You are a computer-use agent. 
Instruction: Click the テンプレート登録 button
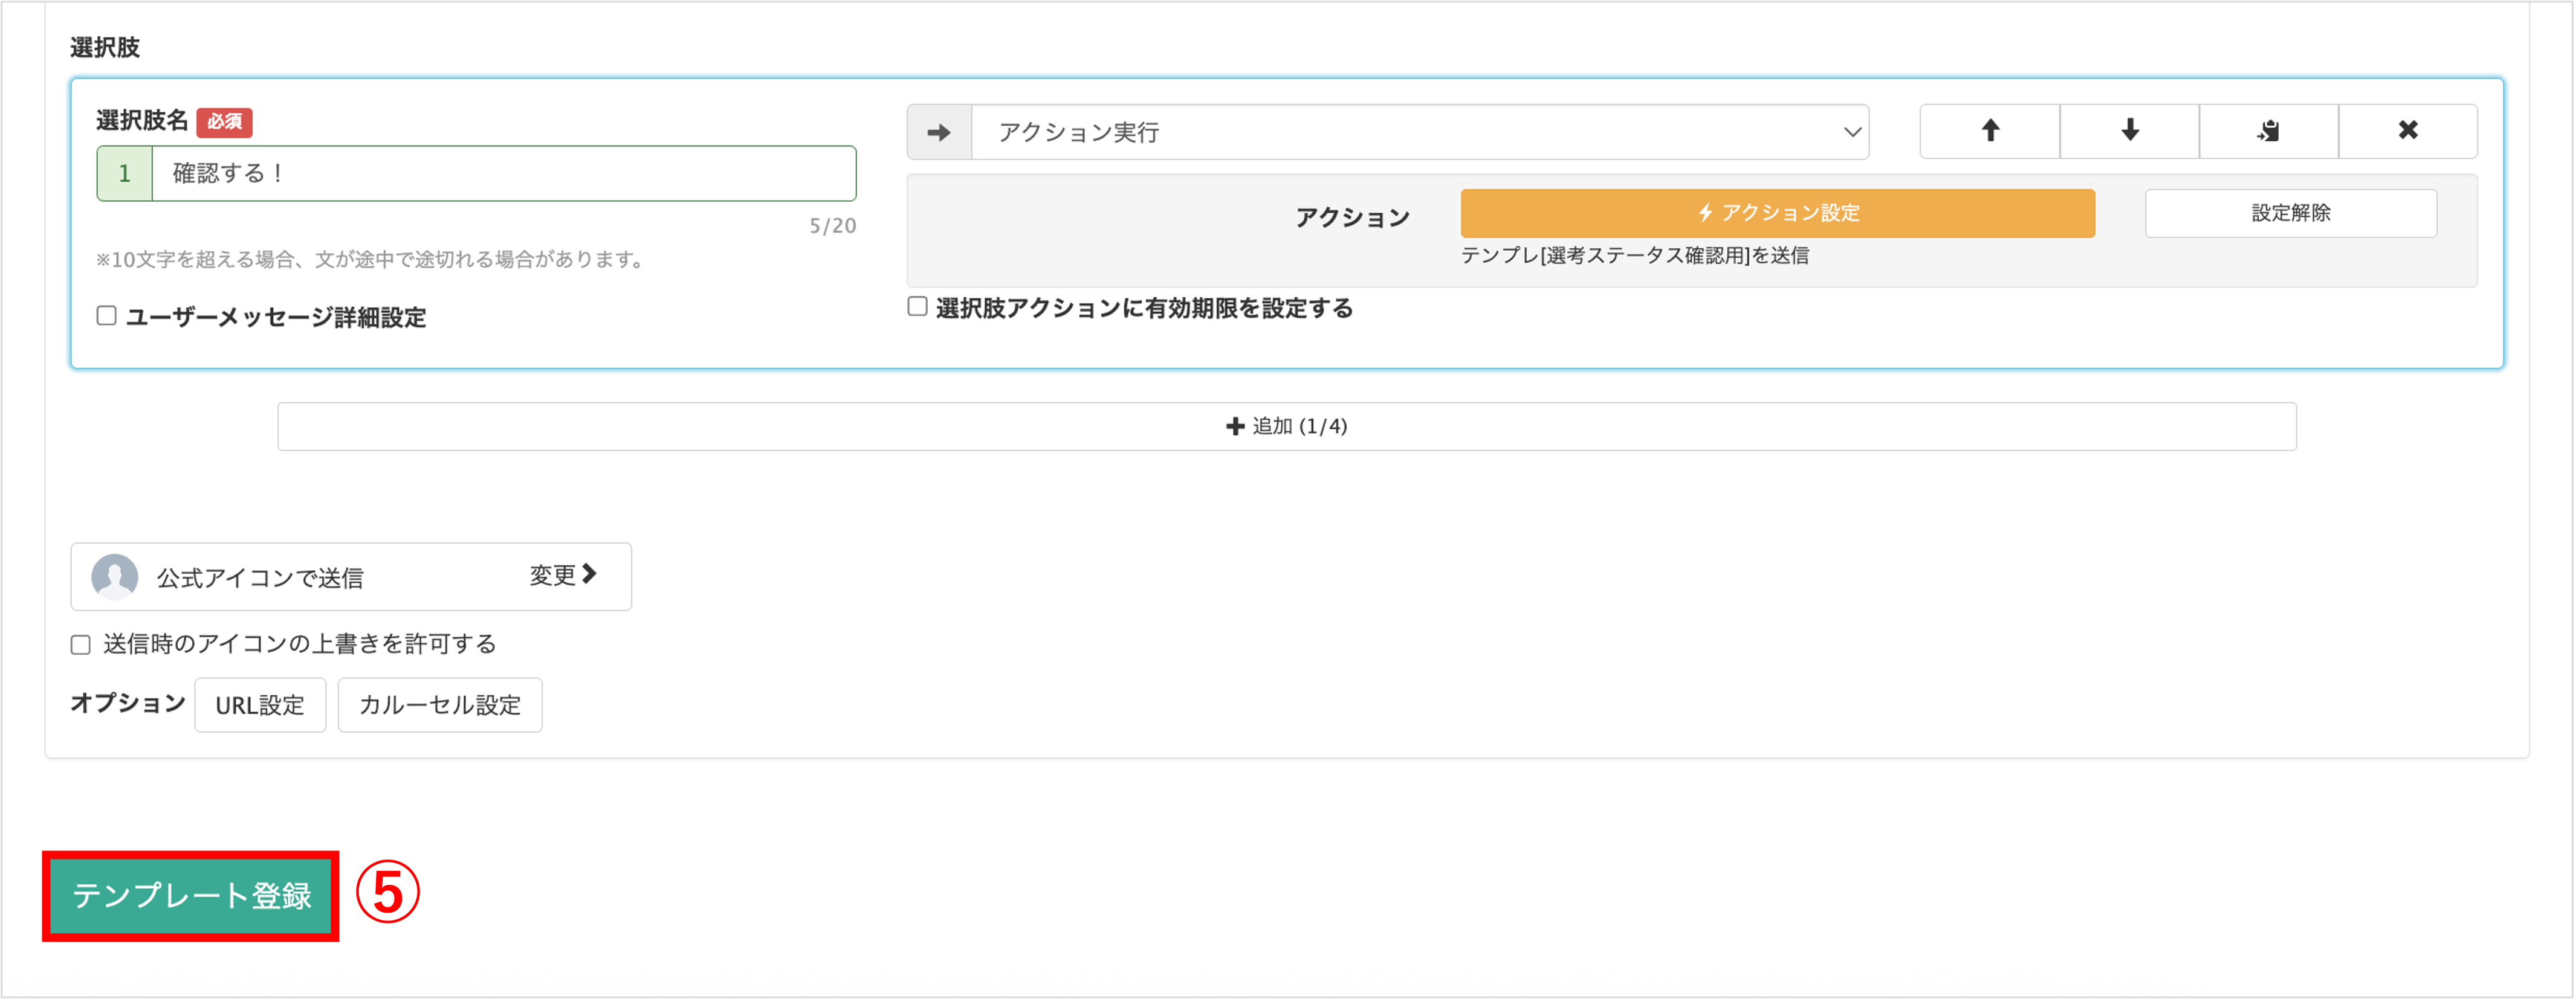point(191,896)
